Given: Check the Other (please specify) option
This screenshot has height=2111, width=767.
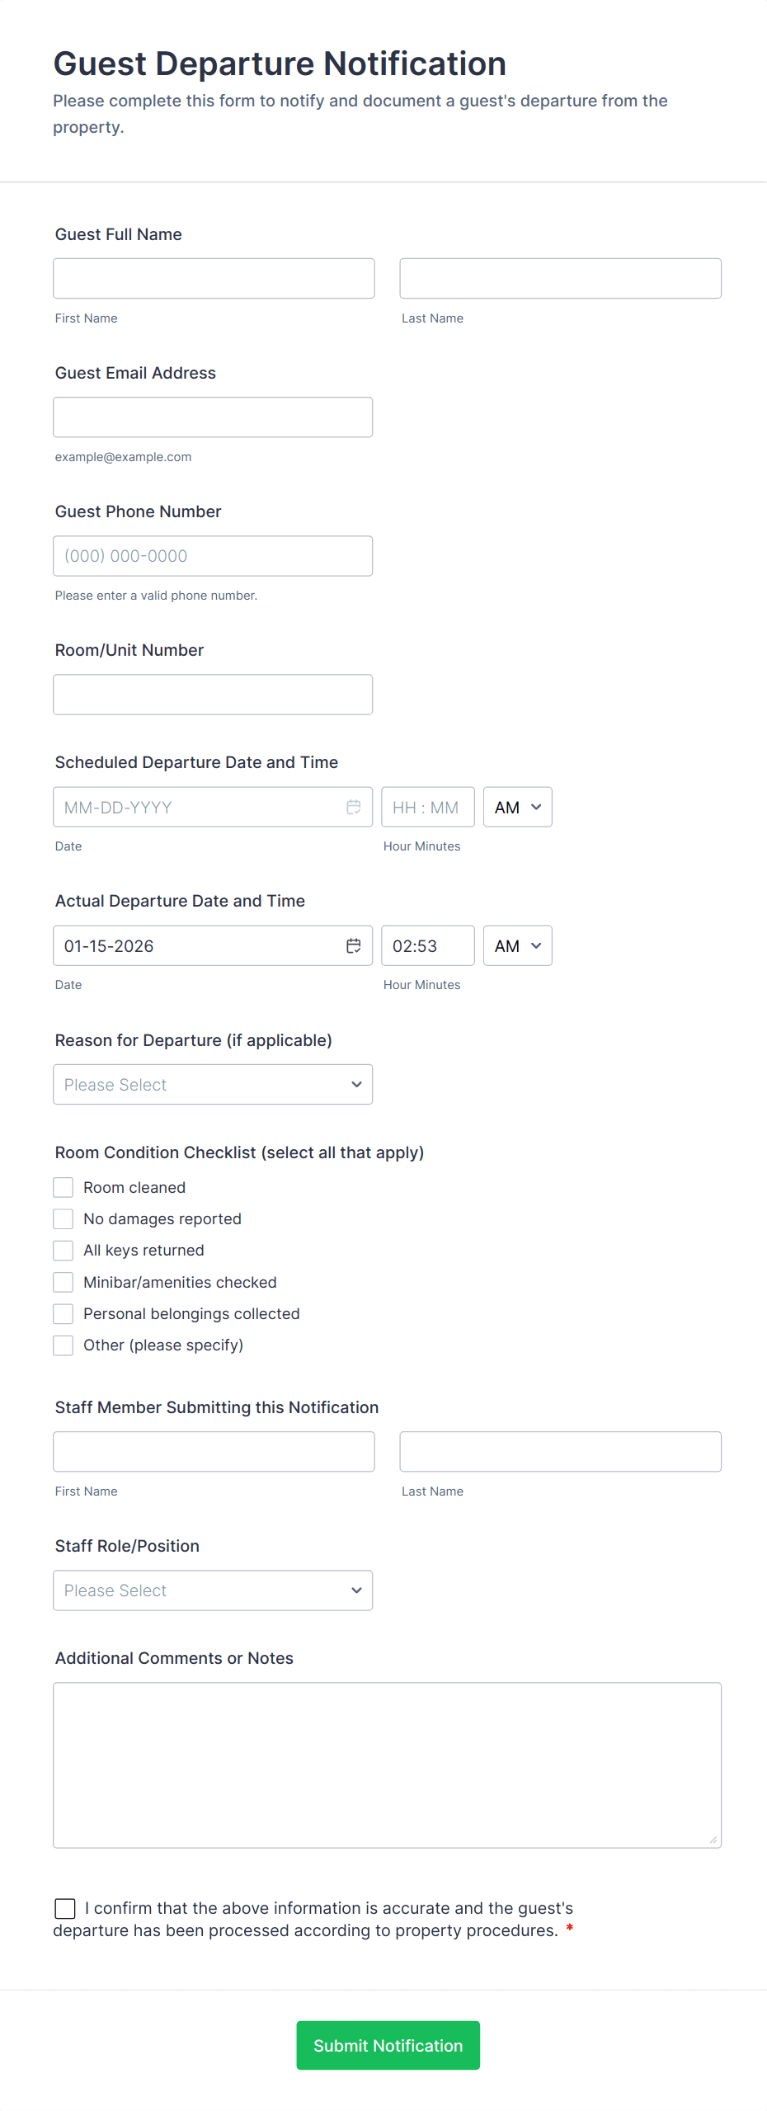Looking at the screenshot, I should (x=63, y=1345).
